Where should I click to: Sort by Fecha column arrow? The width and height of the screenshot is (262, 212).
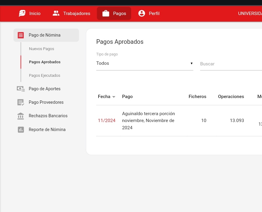click(x=114, y=97)
